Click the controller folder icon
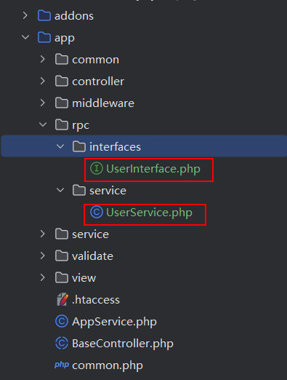Viewport: 287px width, 380px height. (62, 82)
